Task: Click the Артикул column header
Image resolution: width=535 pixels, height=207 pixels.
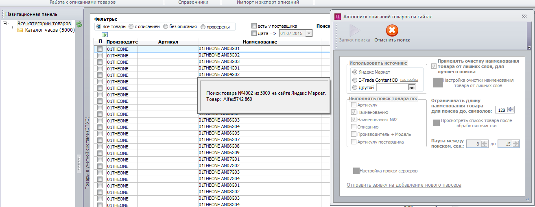Action: [x=168, y=42]
